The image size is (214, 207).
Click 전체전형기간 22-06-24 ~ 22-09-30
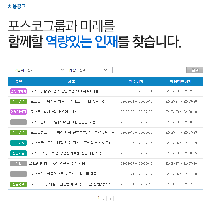tap(181, 102)
